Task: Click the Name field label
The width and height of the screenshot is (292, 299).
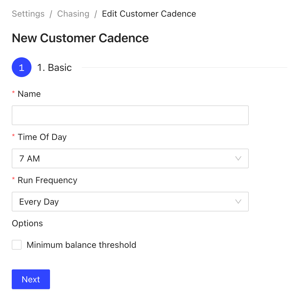Action: point(29,94)
